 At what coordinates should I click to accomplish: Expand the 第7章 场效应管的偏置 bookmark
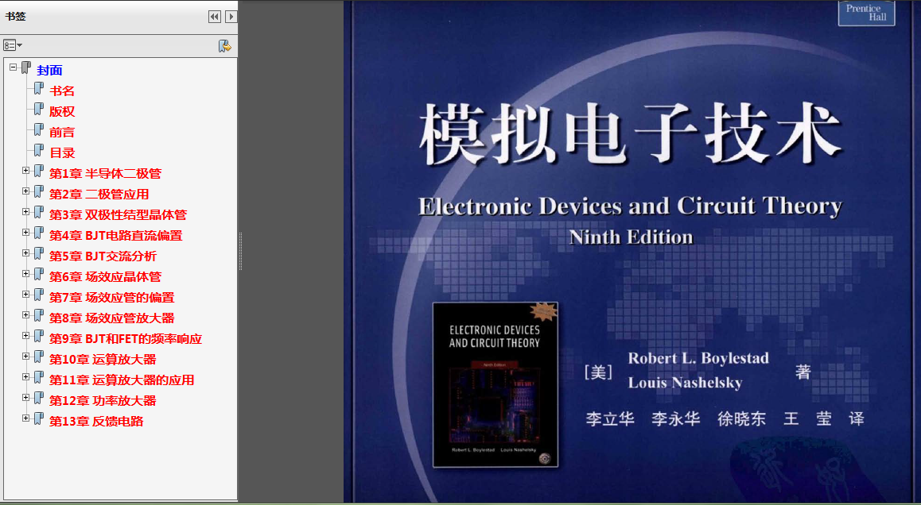coord(25,295)
